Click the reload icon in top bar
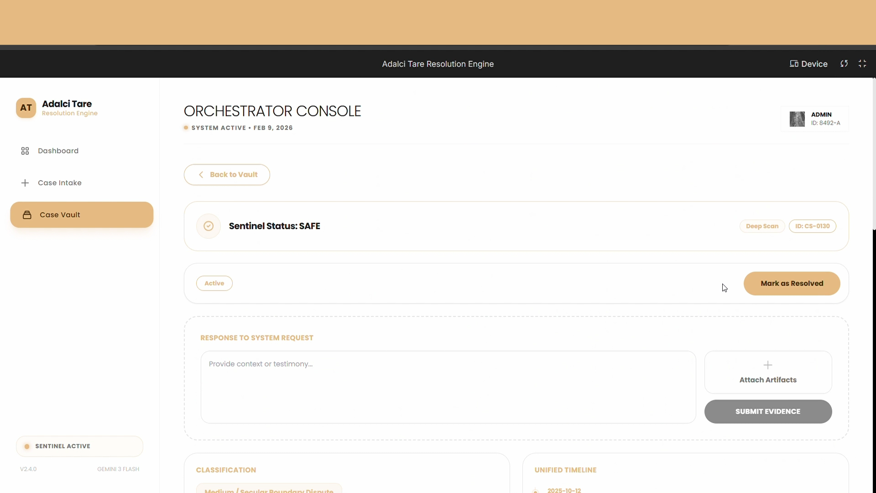Screen dimensions: 876x493 844,64
